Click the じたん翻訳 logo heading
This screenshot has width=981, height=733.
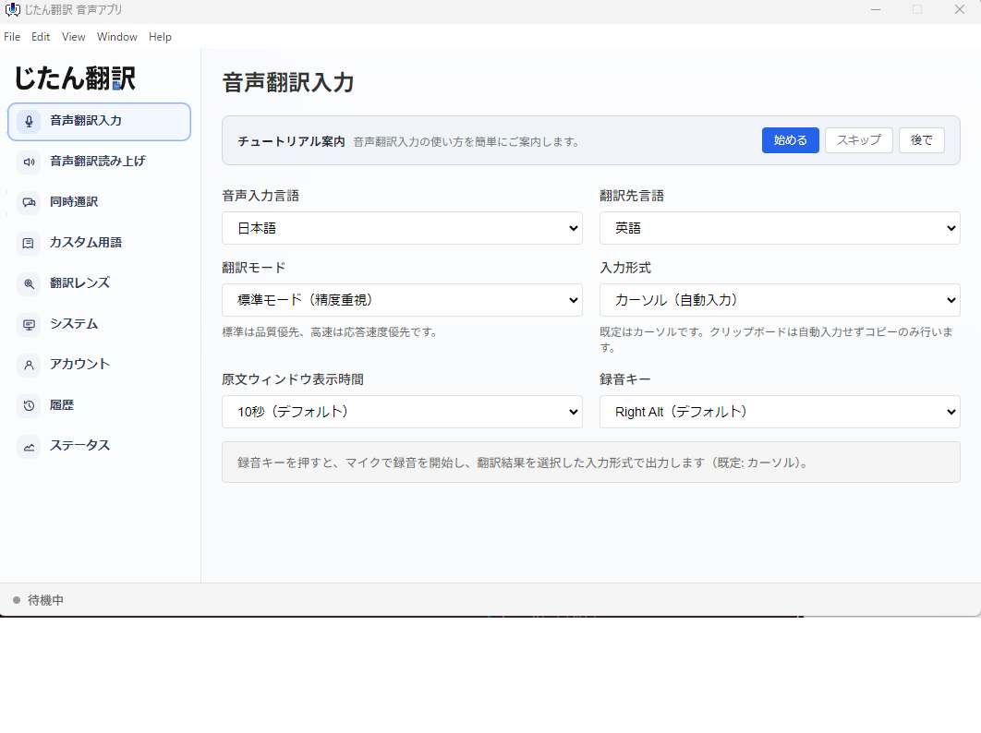(x=75, y=78)
